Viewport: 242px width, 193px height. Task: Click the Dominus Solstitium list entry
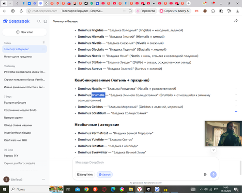tap(113, 113)
